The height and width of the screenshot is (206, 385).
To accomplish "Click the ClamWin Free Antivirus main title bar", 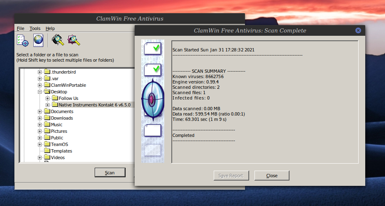I will [x=130, y=19].
